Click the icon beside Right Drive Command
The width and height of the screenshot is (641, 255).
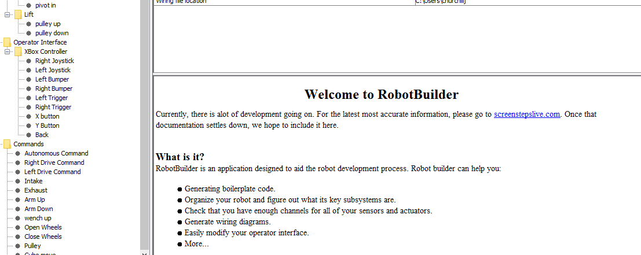point(17,163)
